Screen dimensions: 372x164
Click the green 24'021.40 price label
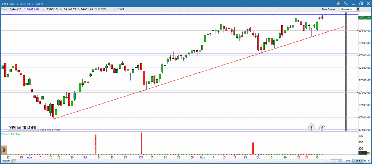(364, 17)
